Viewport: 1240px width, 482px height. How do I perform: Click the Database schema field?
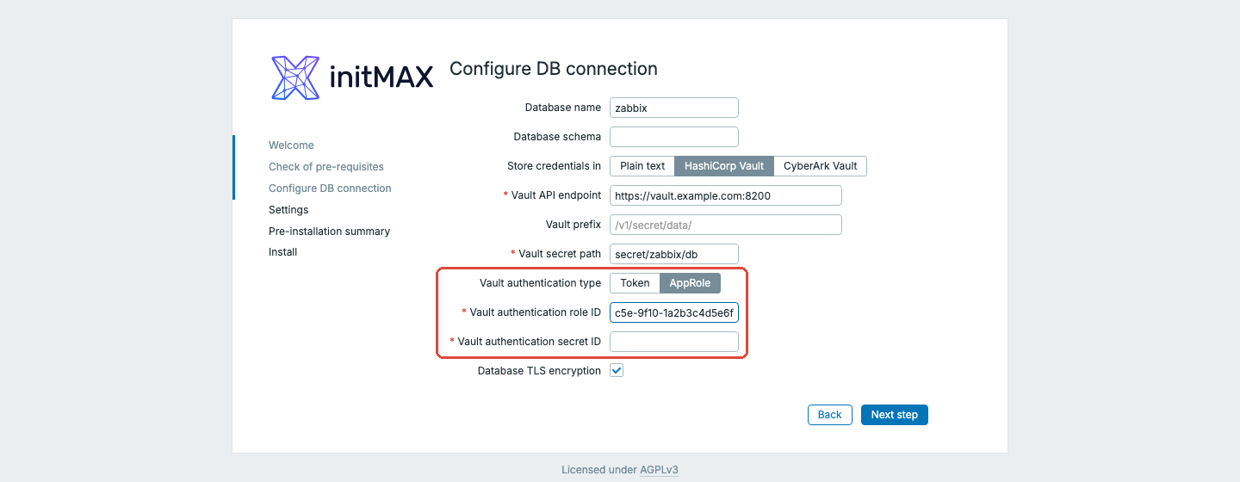(x=674, y=137)
